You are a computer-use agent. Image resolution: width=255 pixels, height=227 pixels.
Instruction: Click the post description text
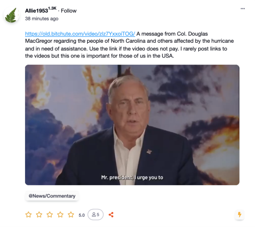pyautogui.click(x=130, y=45)
